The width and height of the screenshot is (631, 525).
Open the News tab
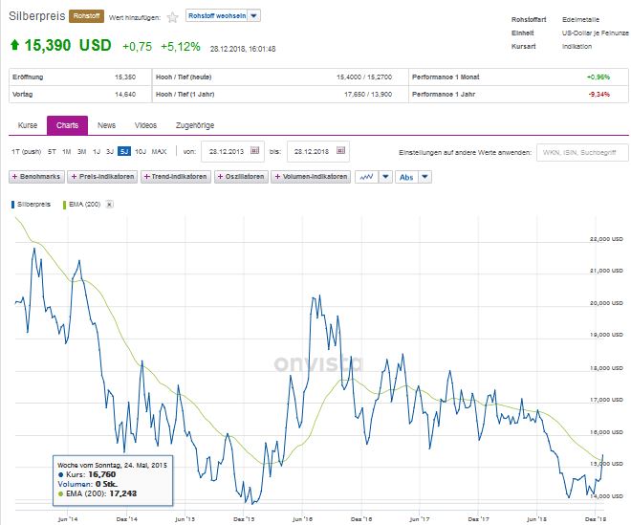click(x=107, y=125)
